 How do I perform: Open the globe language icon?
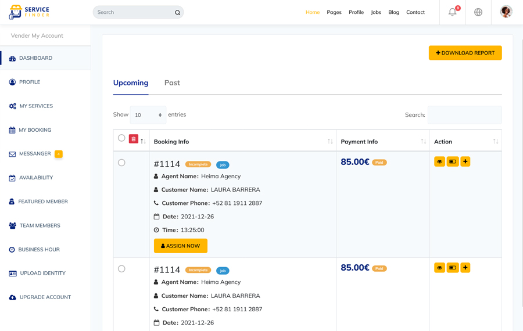[478, 12]
